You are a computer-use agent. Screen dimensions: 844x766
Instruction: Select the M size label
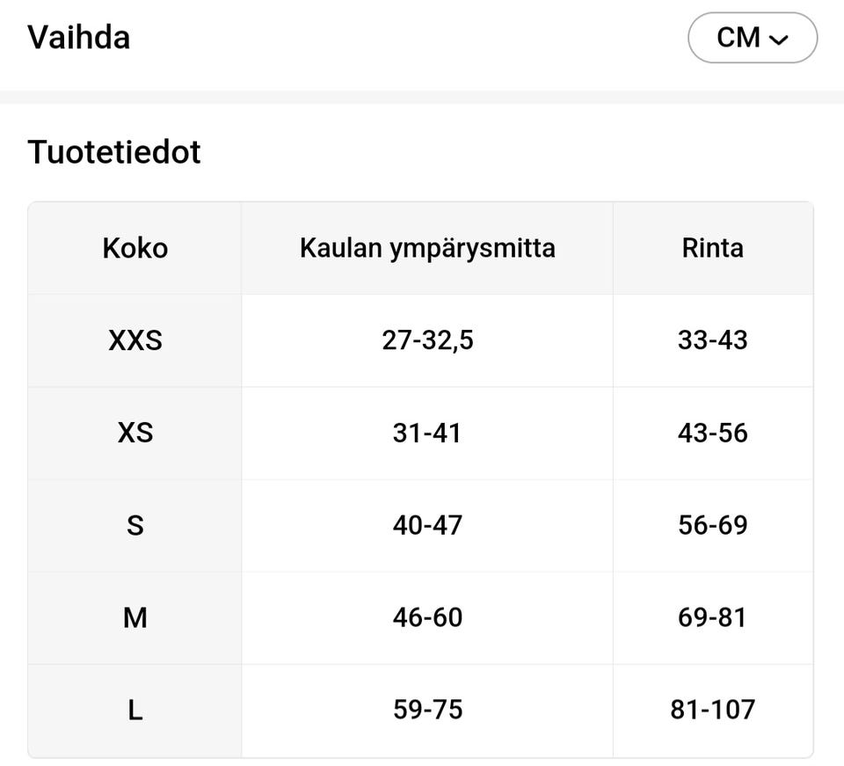tap(135, 616)
